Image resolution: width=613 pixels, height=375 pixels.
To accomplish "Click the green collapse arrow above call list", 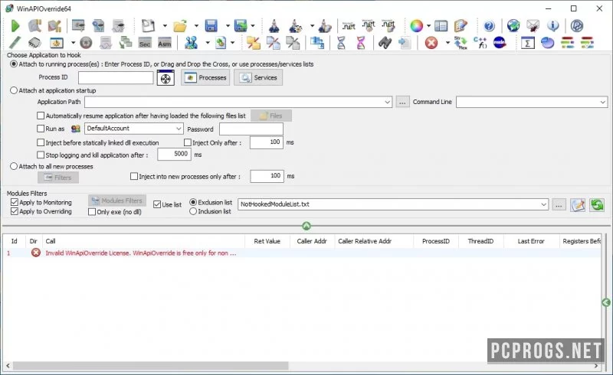I will (x=306, y=226).
